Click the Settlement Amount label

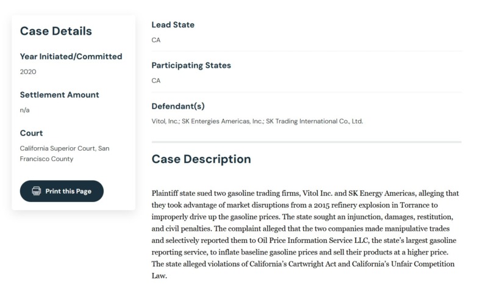[x=59, y=95]
